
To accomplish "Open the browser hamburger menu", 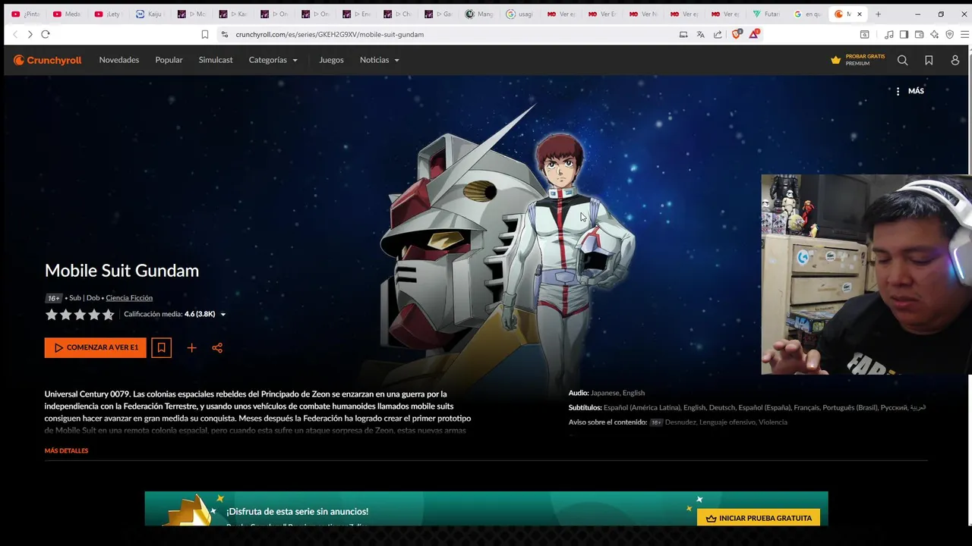I will pos(964,34).
